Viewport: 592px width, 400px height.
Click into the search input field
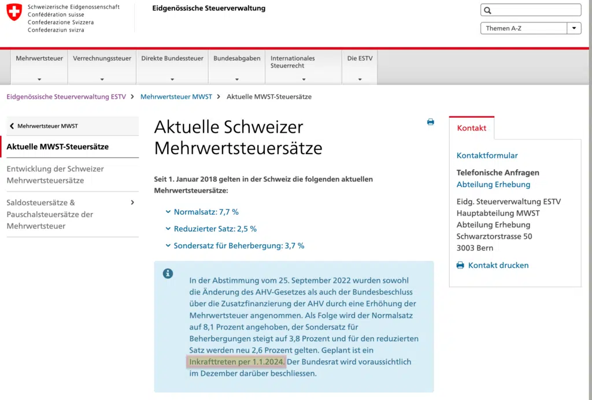[536, 10]
